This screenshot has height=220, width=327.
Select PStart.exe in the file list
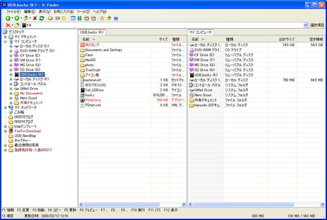pos(93,100)
